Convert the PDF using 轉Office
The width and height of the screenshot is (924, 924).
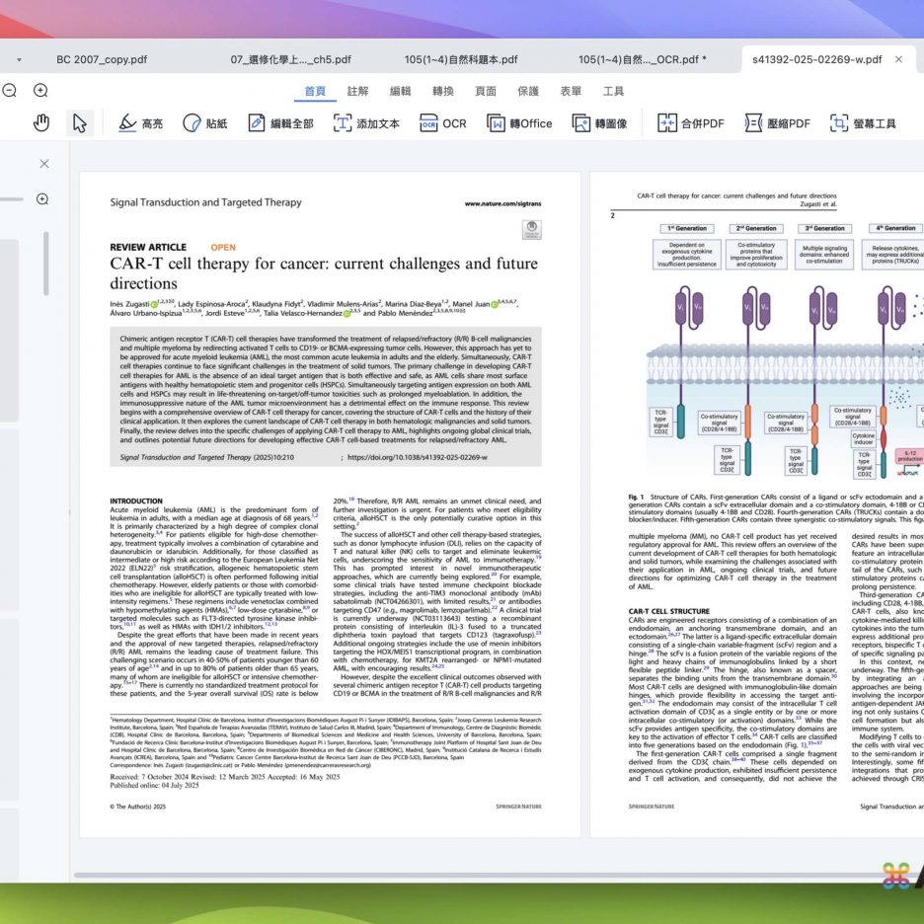tap(519, 123)
